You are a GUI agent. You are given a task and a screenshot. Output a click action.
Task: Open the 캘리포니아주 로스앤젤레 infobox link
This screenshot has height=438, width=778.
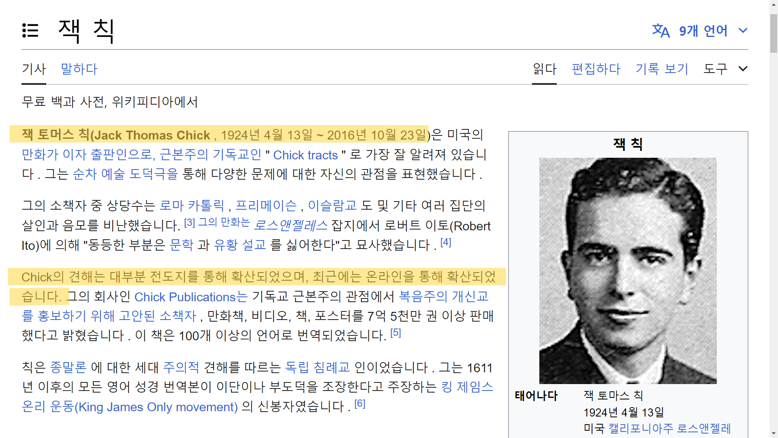pyautogui.click(x=669, y=428)
